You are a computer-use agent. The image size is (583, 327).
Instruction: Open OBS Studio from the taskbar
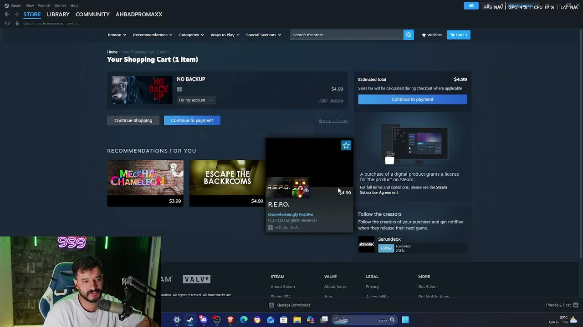tap(217, 320)
